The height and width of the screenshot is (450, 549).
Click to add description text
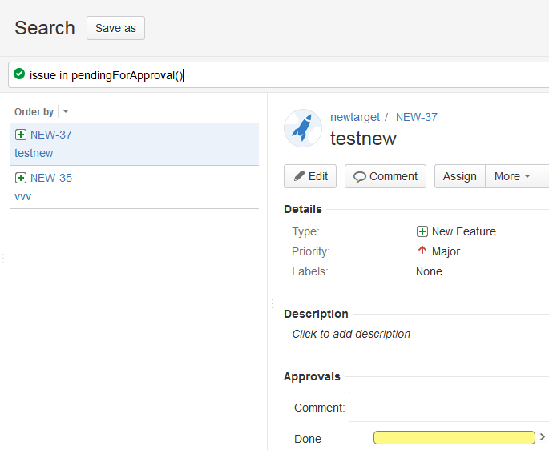point(351,334)
